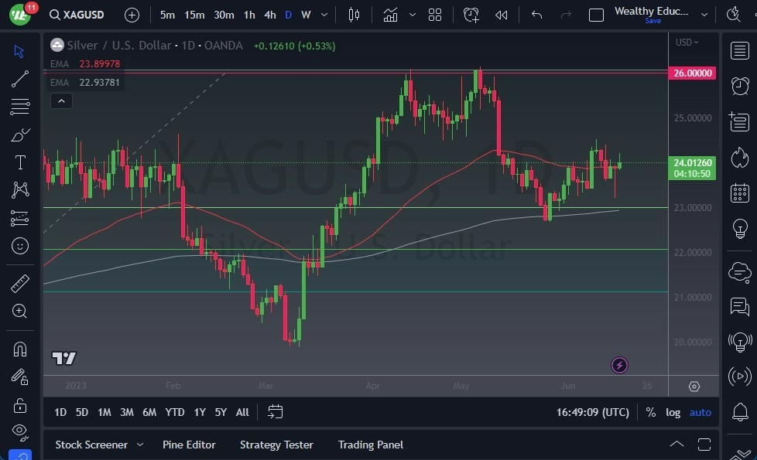
Task: Click the 26.00000 price line label
Action: 692,73
